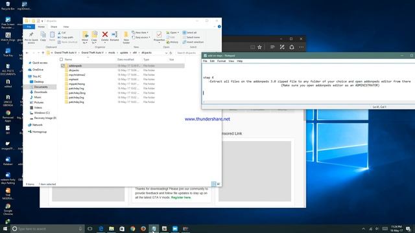Click the Rename icon in Organize group

[x=115, y=36]
